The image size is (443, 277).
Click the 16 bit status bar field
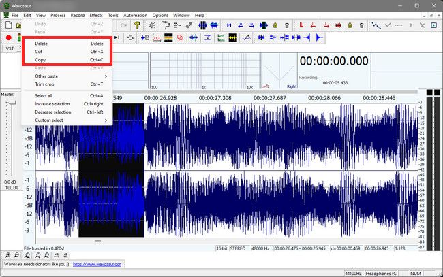[x=221, y=248]
